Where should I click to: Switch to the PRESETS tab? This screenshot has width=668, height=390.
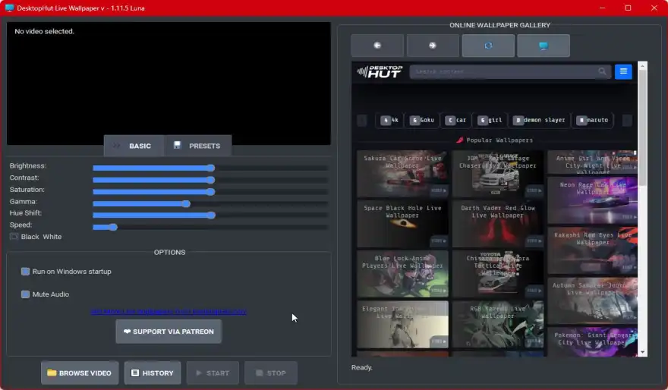(199, 146)
